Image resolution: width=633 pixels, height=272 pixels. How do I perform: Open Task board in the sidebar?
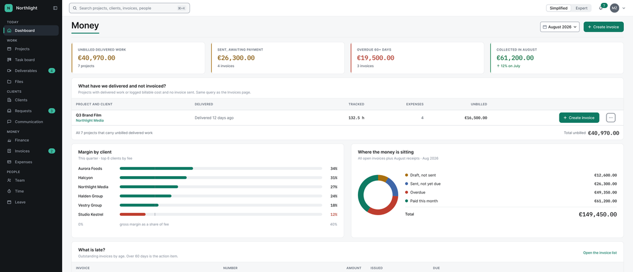[31, 60]
